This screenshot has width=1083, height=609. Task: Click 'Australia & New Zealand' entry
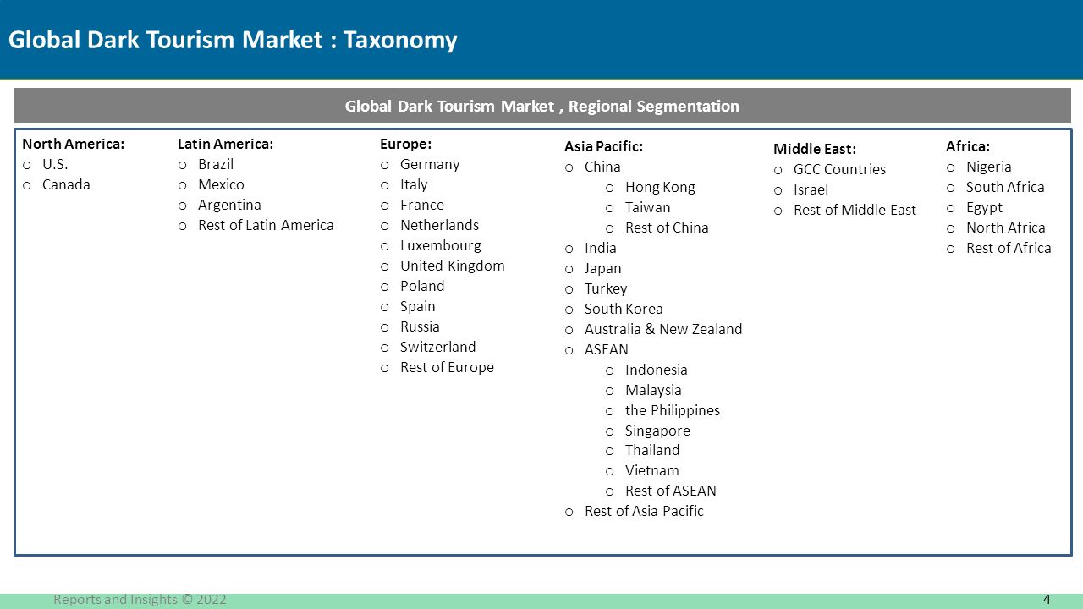pos(663,329)
